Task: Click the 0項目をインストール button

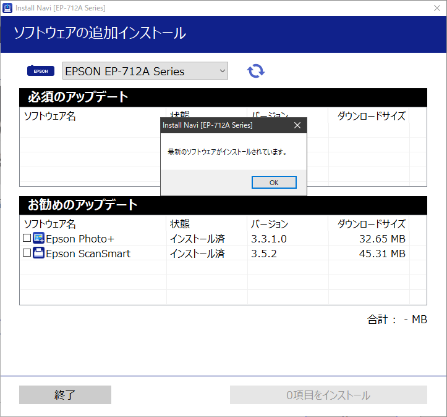Action: click(328, 395)
